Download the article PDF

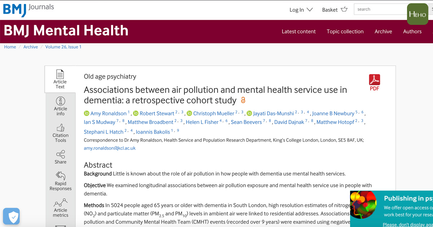(375, 82)
